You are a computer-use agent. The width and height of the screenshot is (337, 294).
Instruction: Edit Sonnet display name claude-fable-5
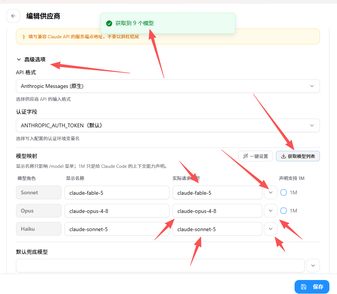[x=117, y=192]
